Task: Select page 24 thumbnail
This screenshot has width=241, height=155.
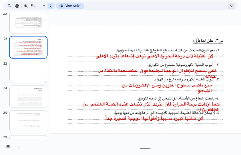Action: (x=28, y=121)
